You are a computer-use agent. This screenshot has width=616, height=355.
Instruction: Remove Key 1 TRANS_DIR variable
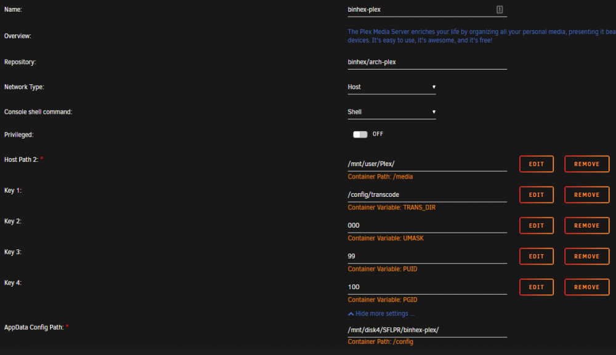[586, 195]
